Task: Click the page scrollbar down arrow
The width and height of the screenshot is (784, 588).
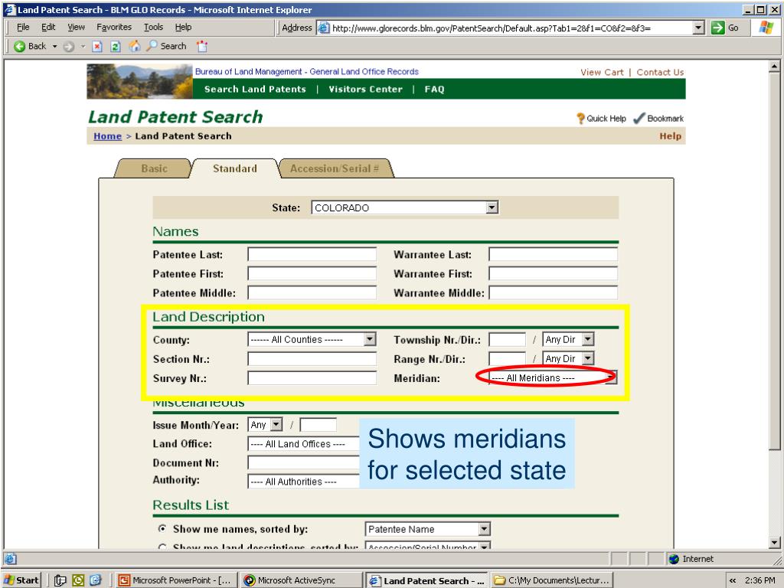Action: coord(774,543)
